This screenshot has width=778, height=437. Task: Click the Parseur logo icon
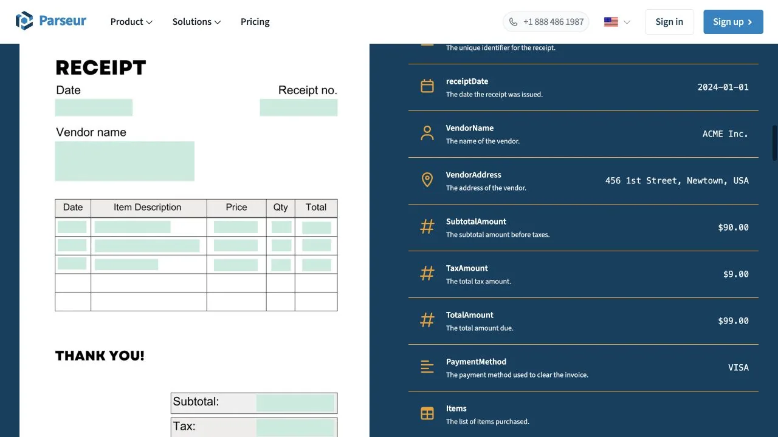(x=24, y=21)
